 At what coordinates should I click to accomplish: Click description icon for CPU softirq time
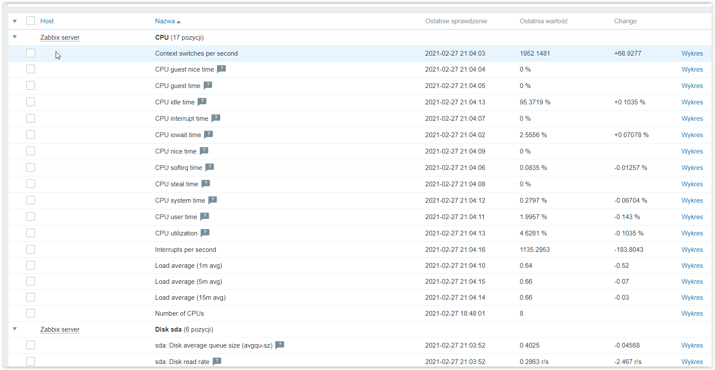tap(210, 167)
